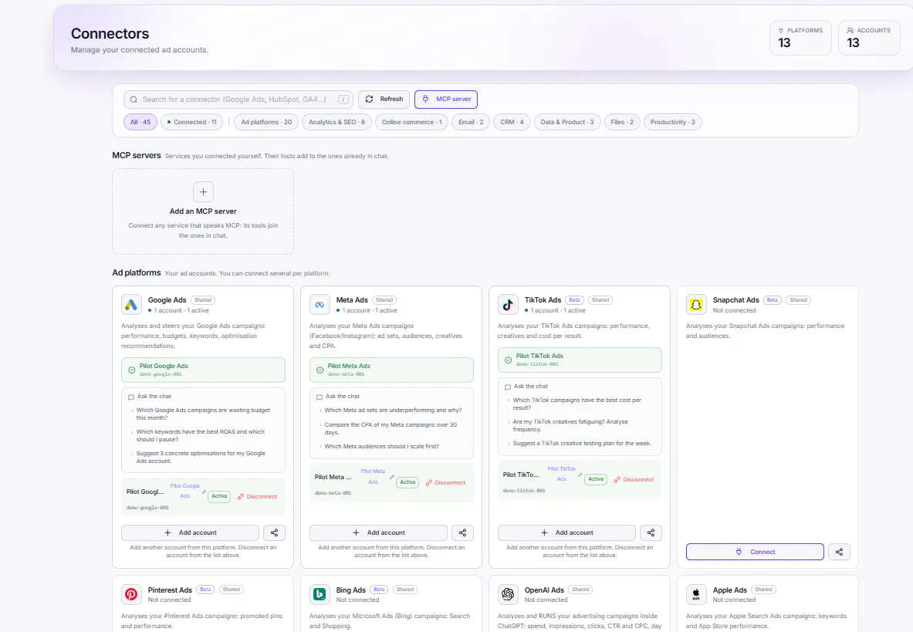
Task: Select the Pilot TikTok Ads account check circle
Action: (509, 360)
